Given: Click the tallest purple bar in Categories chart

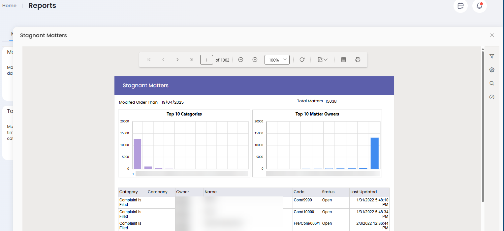Looking at the screenshot, I should pos(138,154).
